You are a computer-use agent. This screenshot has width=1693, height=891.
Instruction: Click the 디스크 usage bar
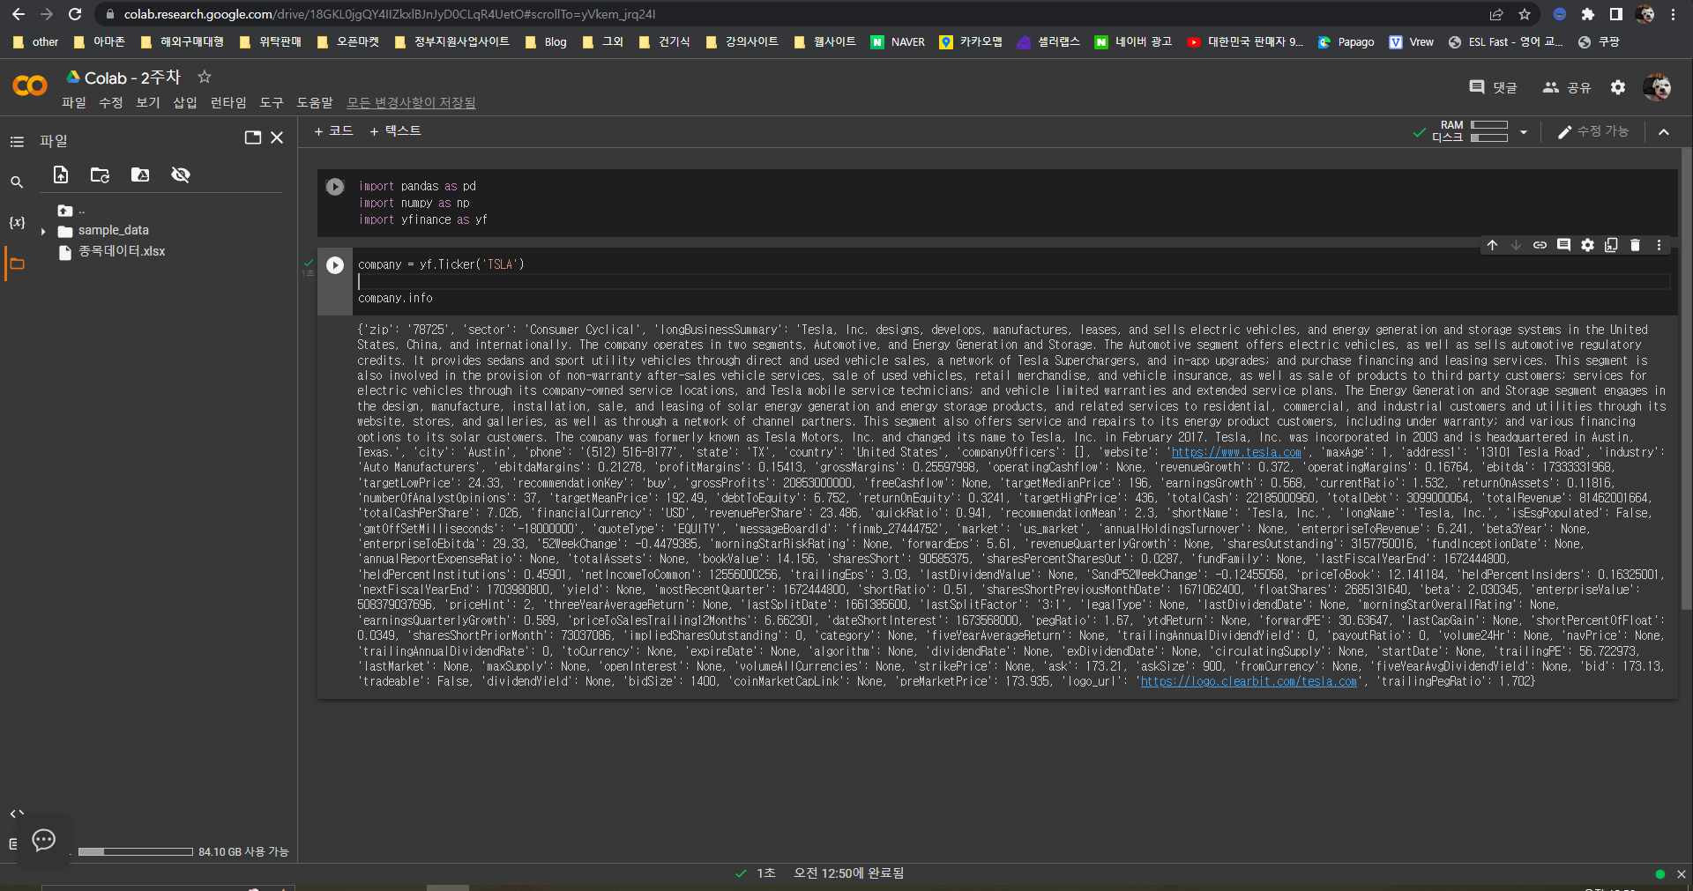click(1489, 137)
